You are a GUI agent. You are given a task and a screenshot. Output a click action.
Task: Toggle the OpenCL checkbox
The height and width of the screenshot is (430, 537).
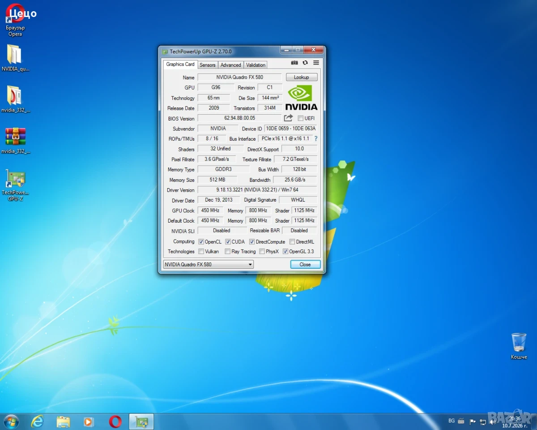click(201, 242)
